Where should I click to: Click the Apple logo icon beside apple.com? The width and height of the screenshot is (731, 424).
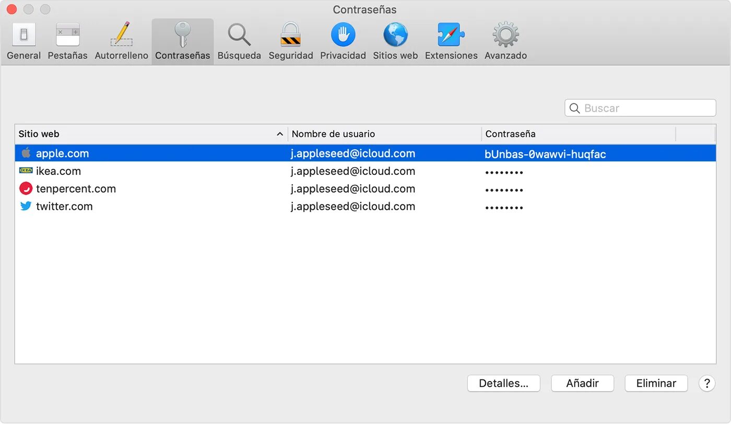(26, 153)
